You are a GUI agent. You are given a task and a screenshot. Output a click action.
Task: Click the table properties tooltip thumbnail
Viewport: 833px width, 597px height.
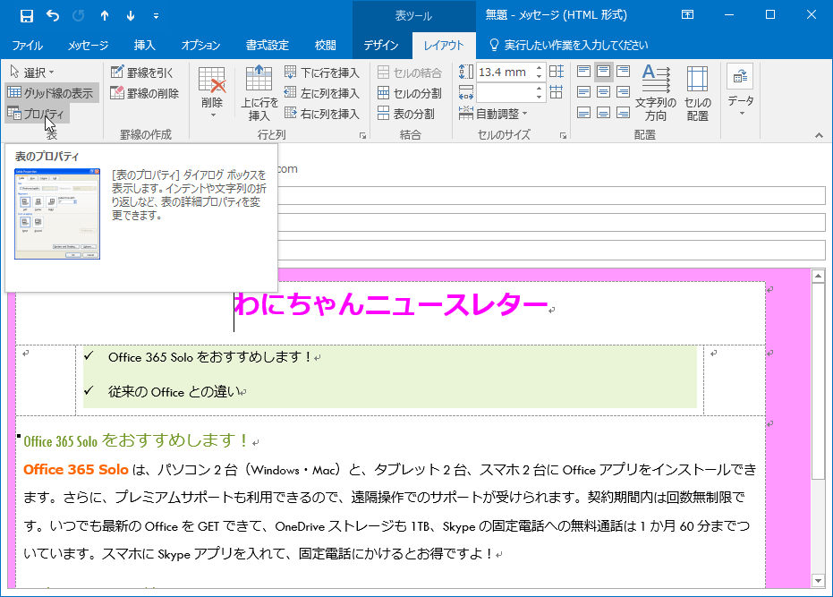coord(57,214)
